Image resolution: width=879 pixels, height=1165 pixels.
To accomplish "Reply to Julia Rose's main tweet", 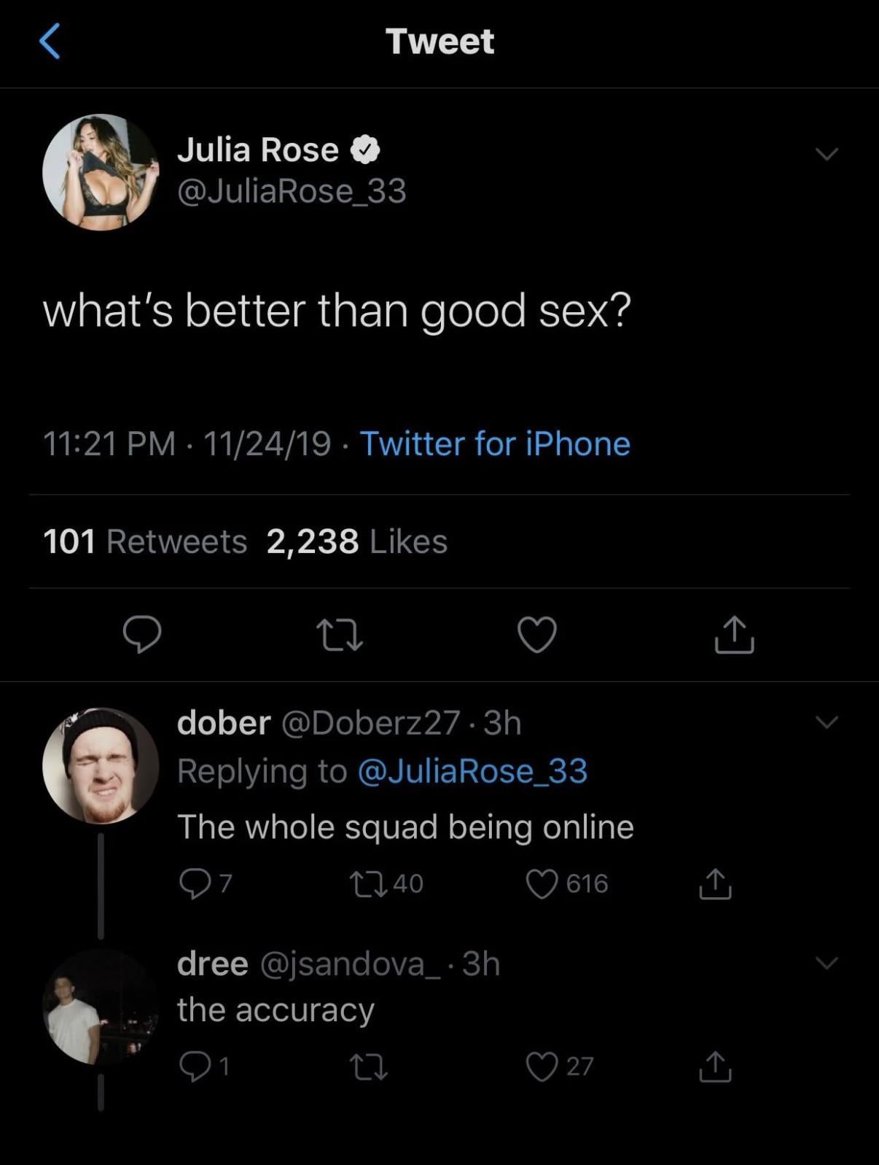I will [141, 633].
